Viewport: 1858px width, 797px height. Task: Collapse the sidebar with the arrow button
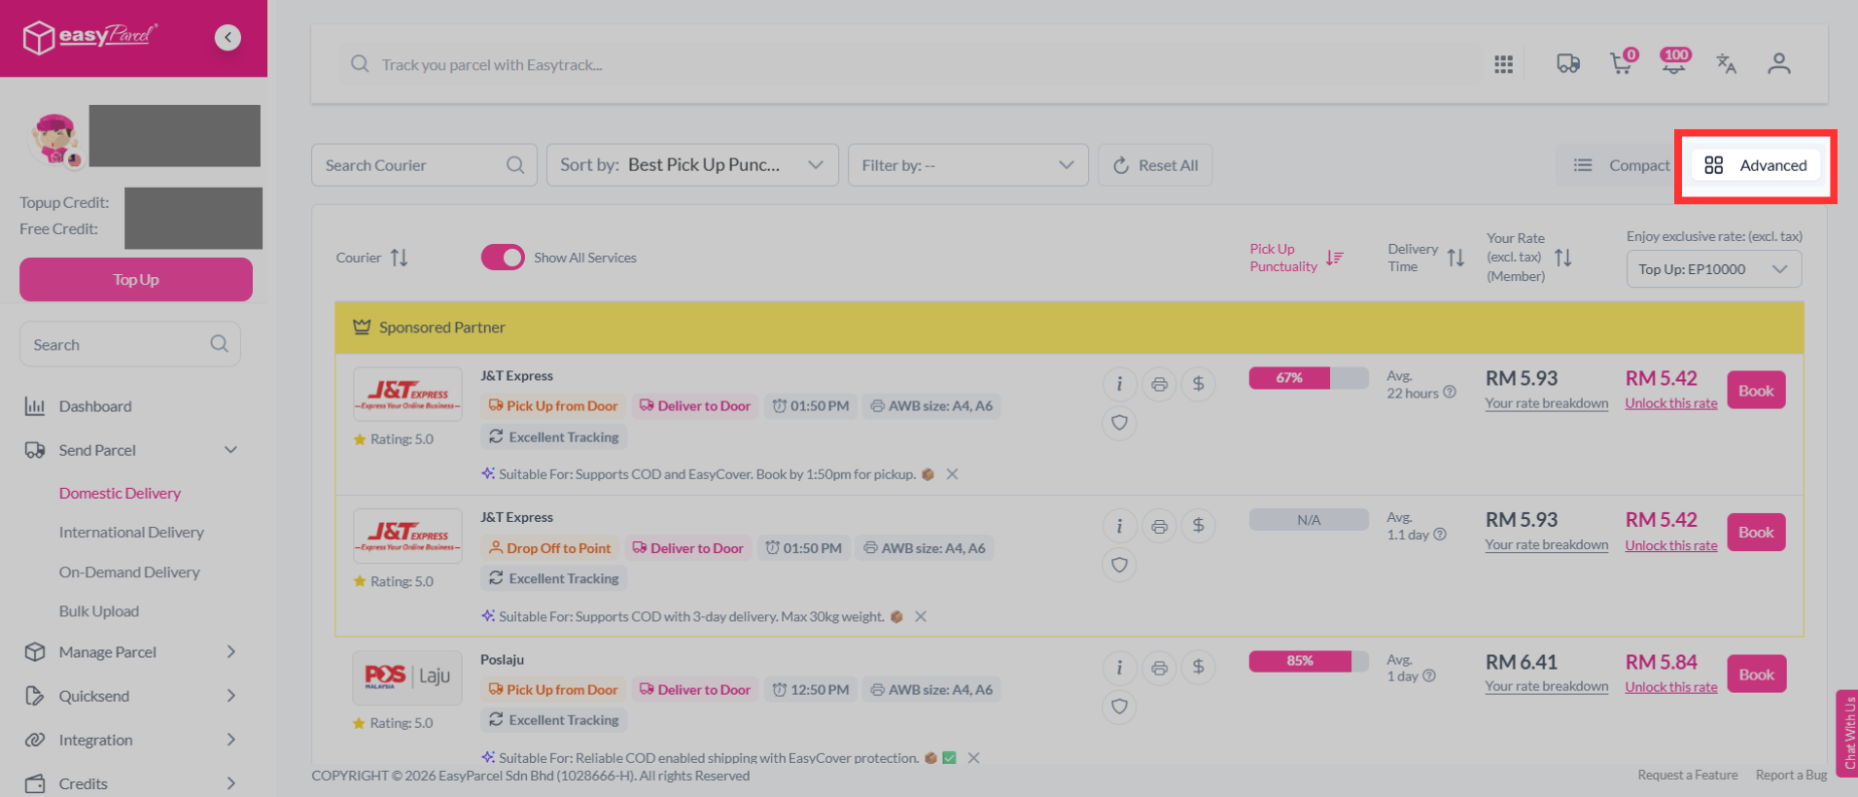(x=228, y=38)
